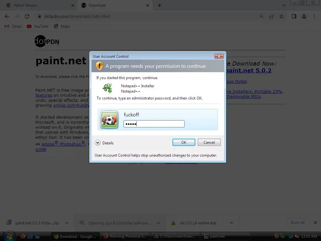Open the Release Notes link
This screenshot has width=321, height=241.
click(x=236, y=81)
